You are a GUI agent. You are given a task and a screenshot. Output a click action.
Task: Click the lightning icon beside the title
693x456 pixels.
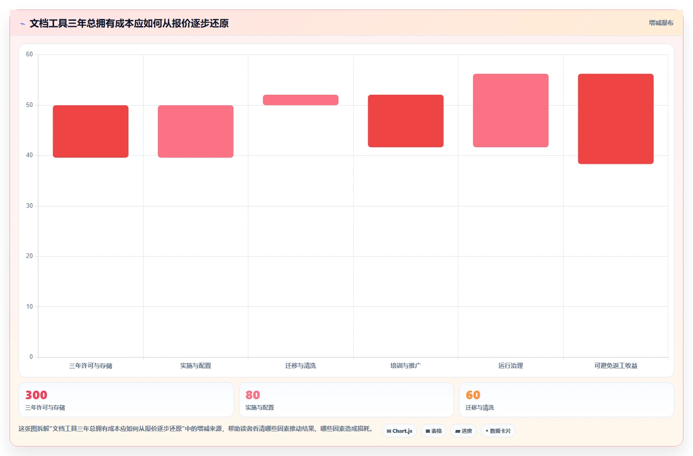22,24
